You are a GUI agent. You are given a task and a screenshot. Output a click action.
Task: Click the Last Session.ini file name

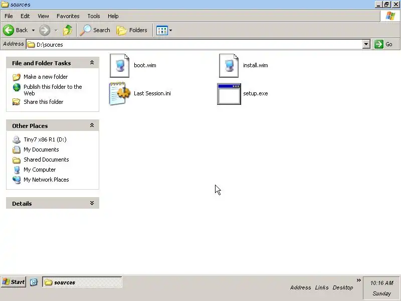click(152, 93)
